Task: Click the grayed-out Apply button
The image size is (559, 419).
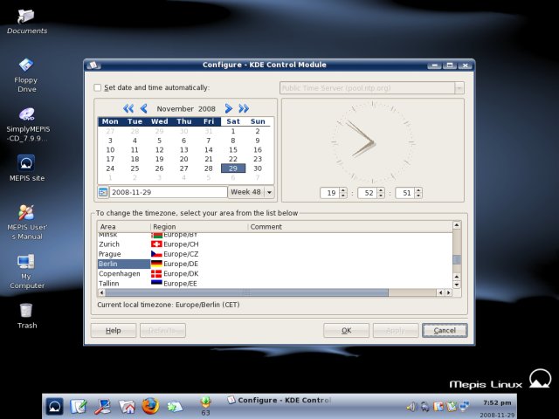Action: pyautogui.click(x=396, y=331)
